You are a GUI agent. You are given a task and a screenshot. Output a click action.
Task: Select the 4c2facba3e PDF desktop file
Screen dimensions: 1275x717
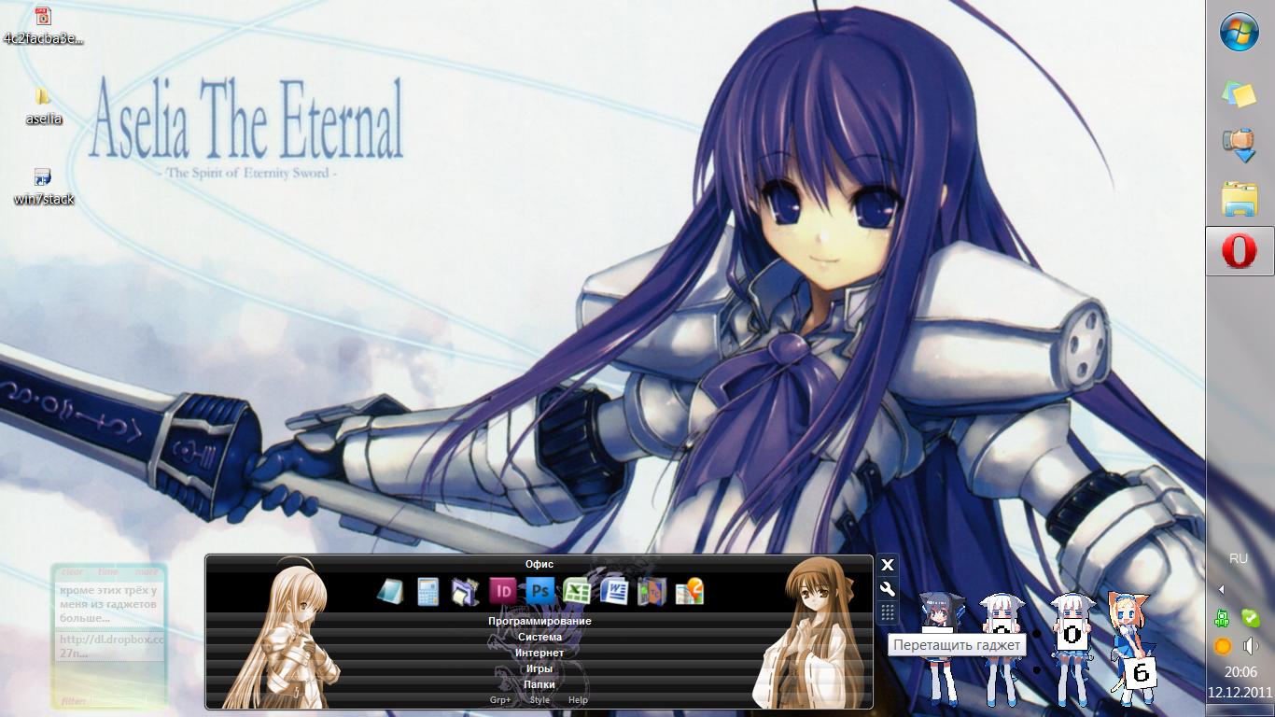point(43,26)
